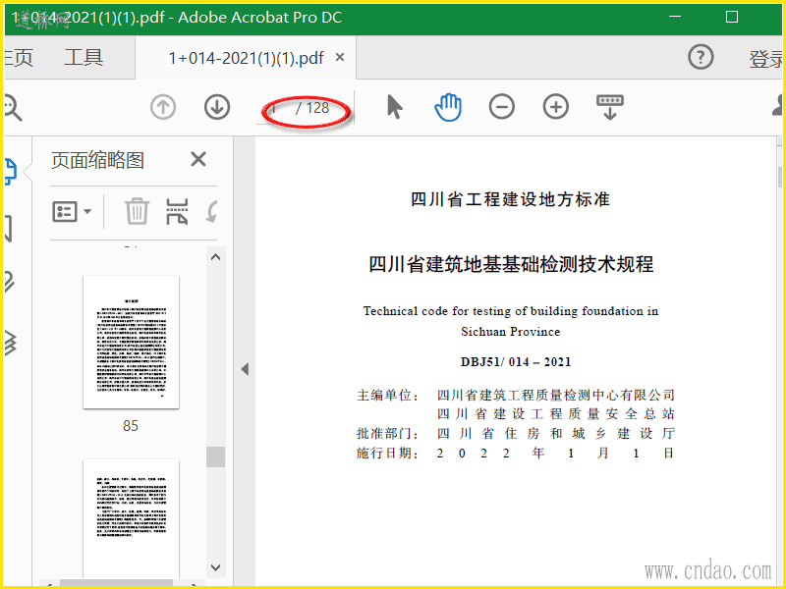This screenshot has width=786, height=589.
Task: Click the document vertical scrollbar
Action: (x=779, y=178)
